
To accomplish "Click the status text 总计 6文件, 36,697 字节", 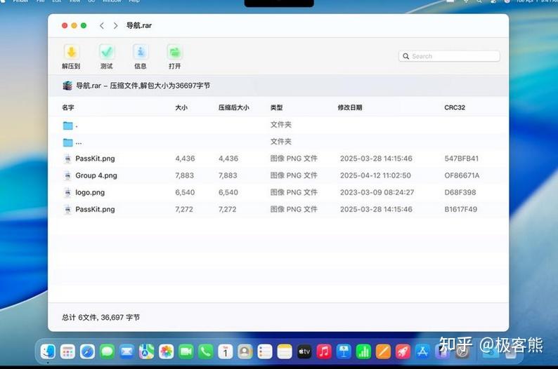I will pos(100,317).
